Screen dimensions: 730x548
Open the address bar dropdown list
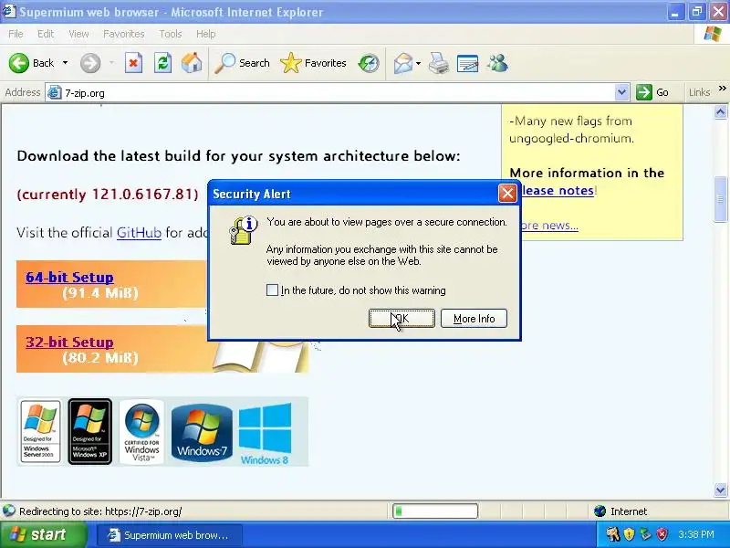click(x=621, y=92)
